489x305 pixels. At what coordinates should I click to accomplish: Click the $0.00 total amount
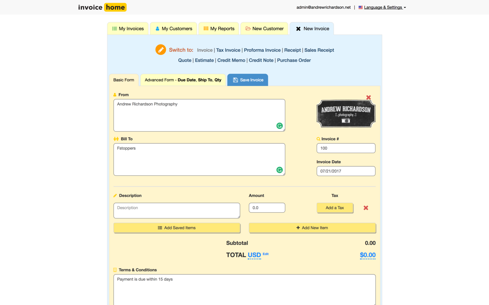pos(368,255)
